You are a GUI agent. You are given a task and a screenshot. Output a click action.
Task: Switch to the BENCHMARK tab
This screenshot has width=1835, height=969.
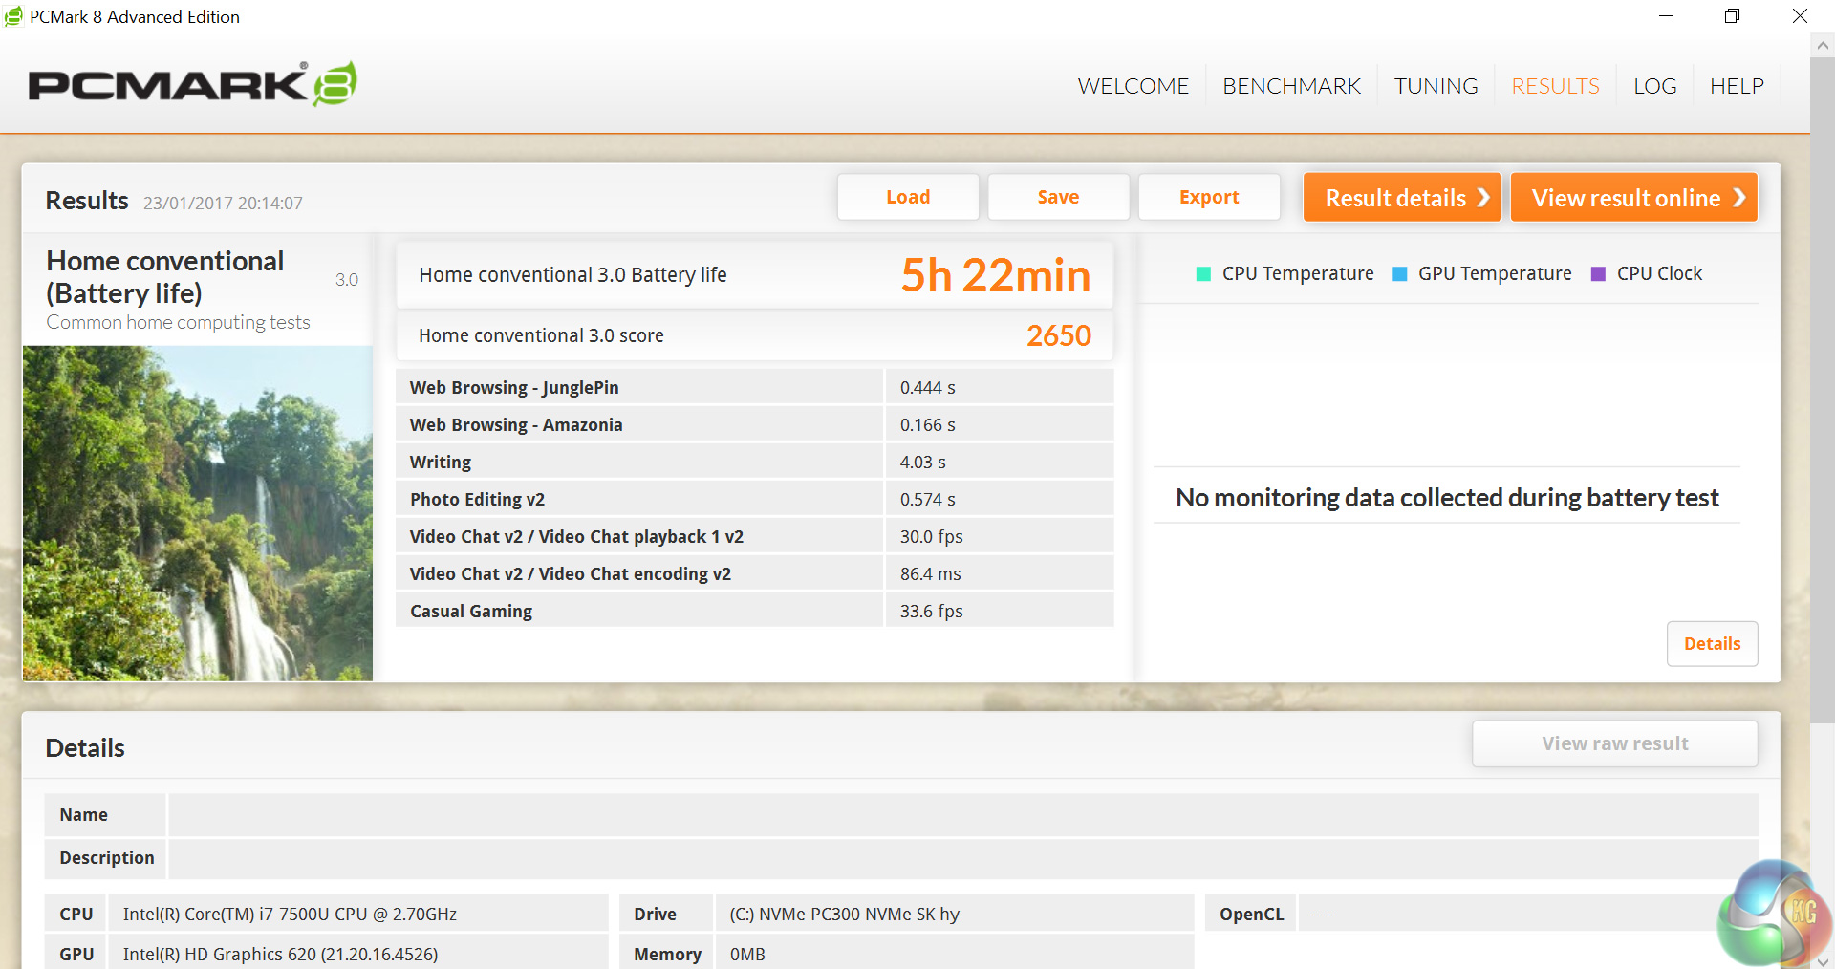[1291, 86]
